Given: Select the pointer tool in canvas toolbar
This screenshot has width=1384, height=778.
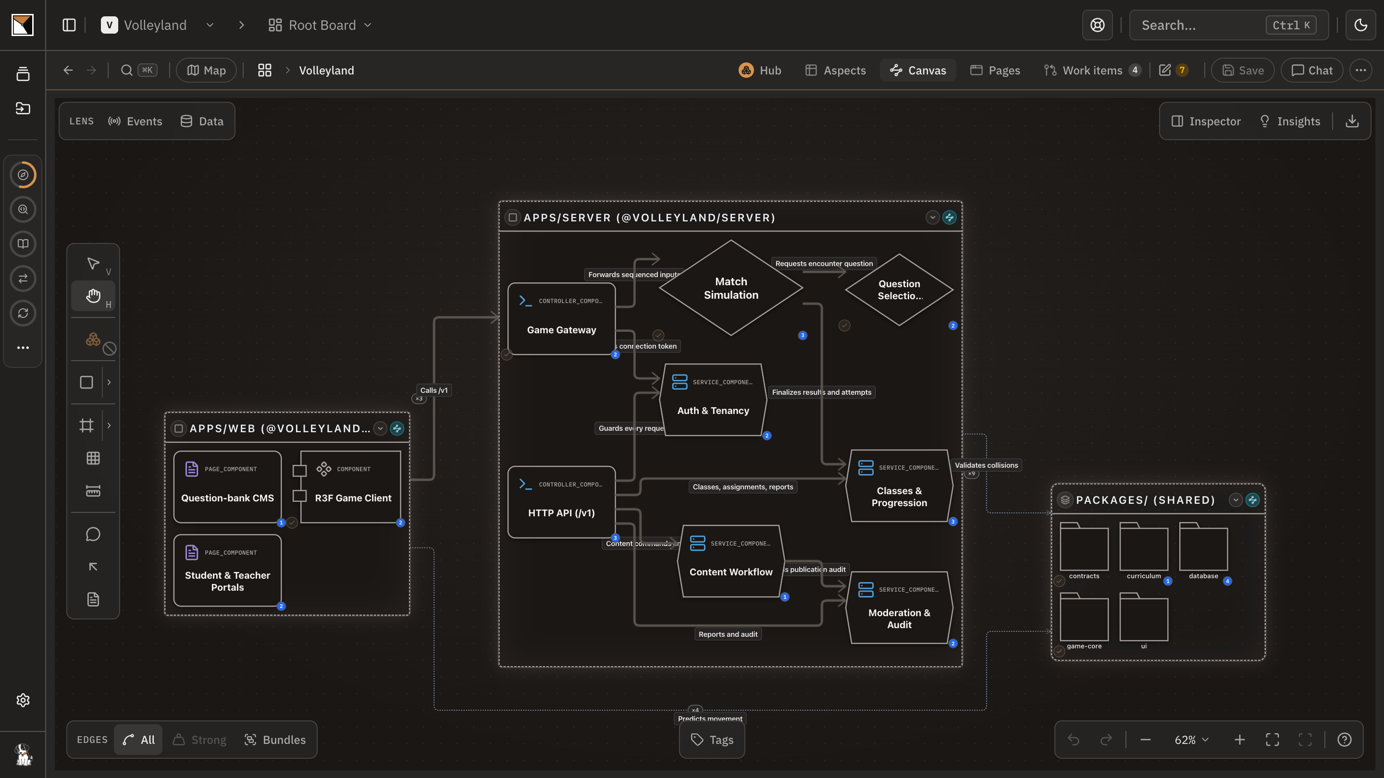Looking at the screenshot, I should [x=93, y=264].
